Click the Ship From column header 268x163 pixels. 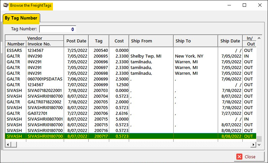(x=151, y=41)
